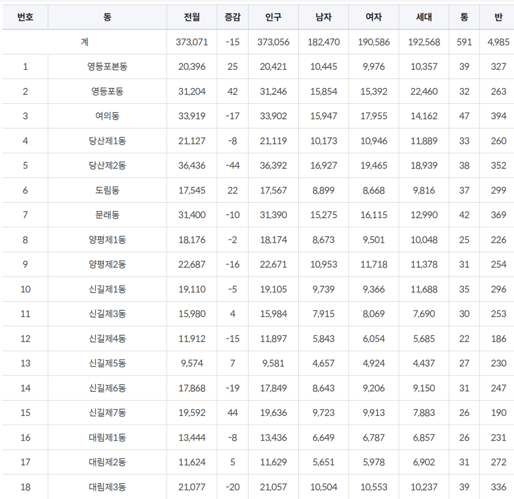514x499 pixels.
Task: Select the 신길제5동 row name
Action: [x=107, y=363]
